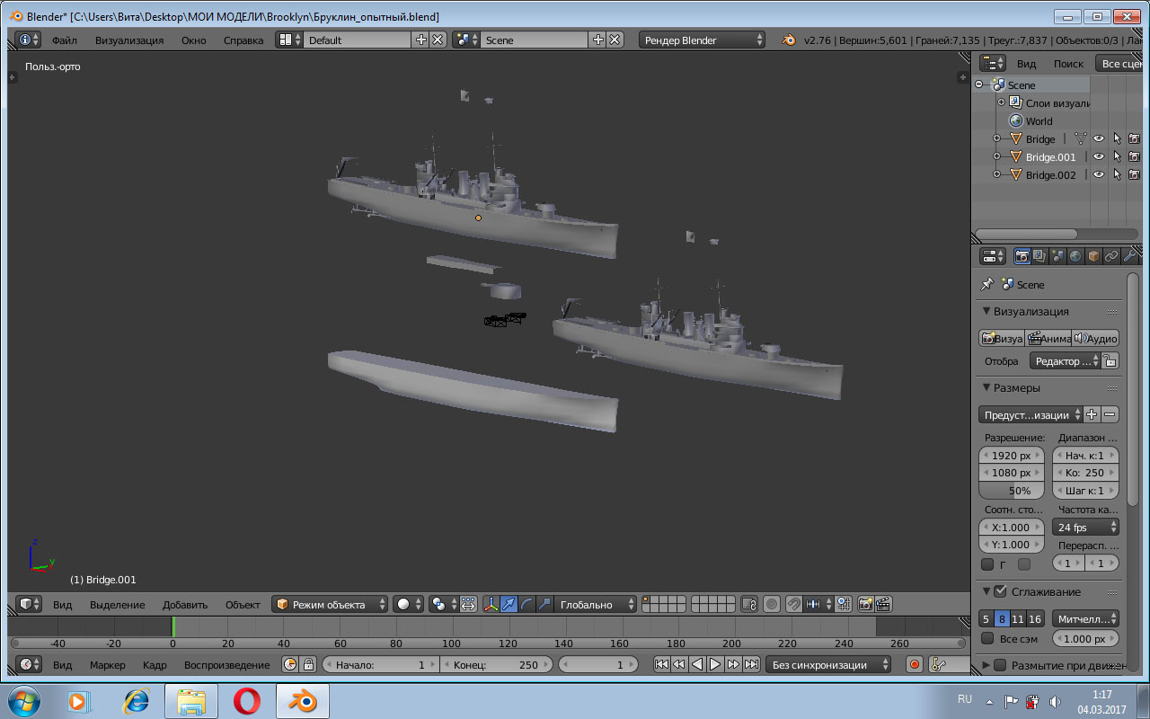The image size is (1150, 719).
Task: Click the 50% resolution scale slider
Action: (1012, 491)
